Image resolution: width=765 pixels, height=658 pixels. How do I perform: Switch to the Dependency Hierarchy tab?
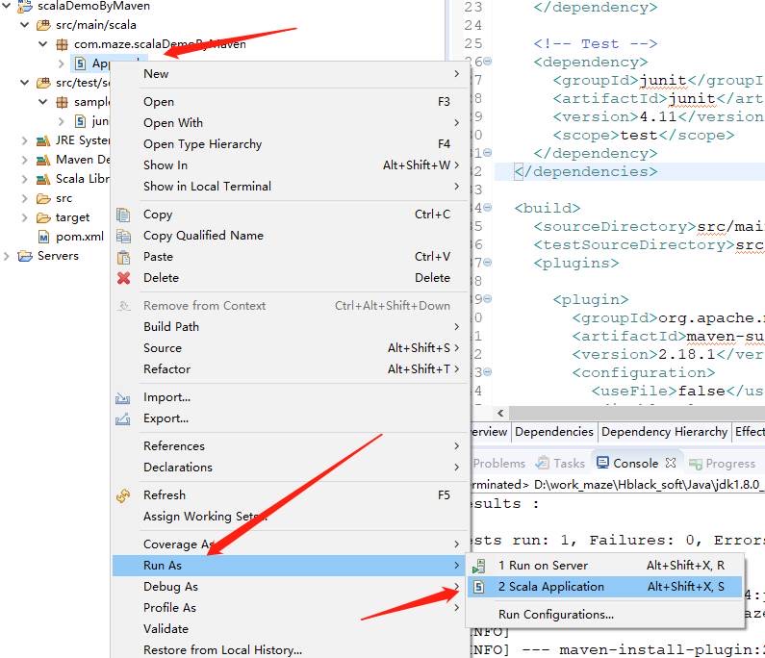[x=664, y=432]
